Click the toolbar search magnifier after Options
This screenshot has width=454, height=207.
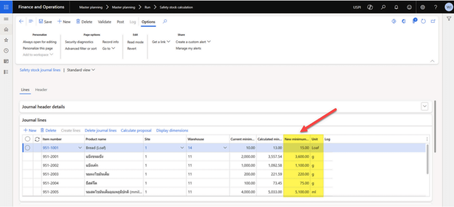tap(165, 21)
